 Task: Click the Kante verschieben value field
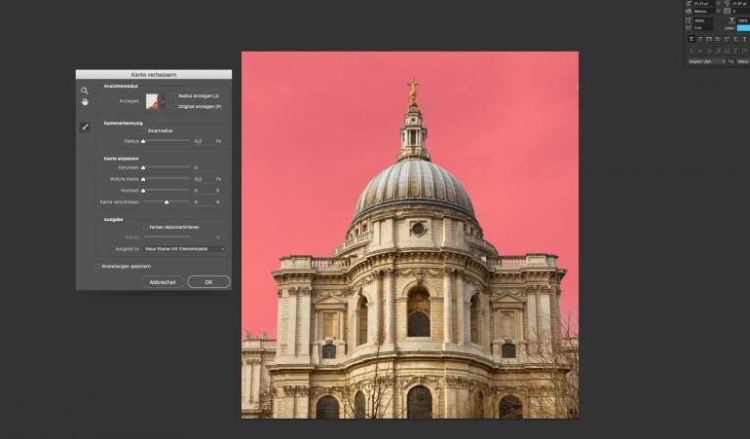(203, 202)
